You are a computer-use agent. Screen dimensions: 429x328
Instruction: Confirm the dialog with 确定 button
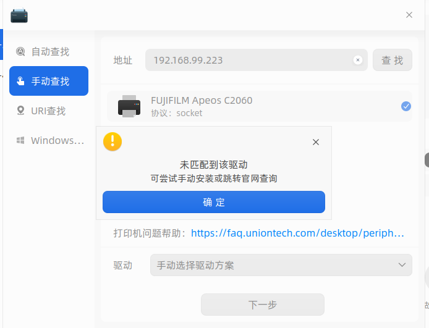(214, 202)
